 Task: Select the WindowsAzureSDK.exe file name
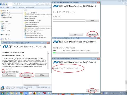(33, 32)
